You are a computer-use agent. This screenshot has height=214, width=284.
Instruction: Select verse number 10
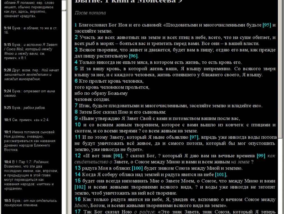point(78,125)
